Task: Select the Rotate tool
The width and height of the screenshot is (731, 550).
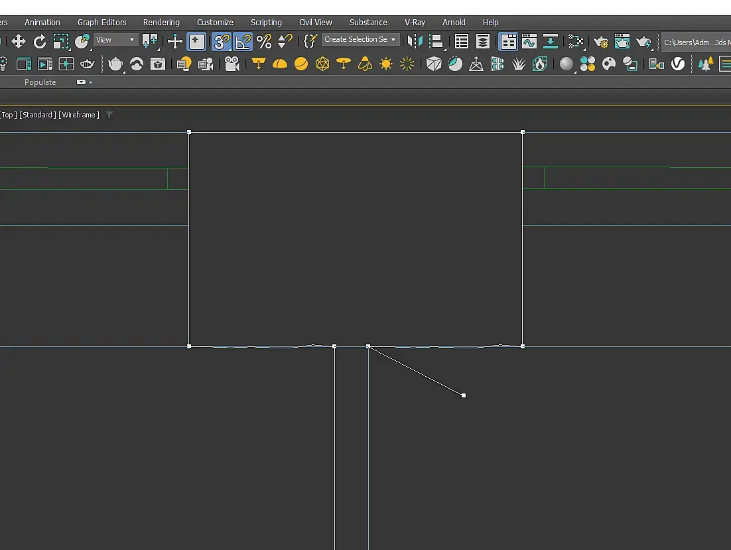Action: 40,42
